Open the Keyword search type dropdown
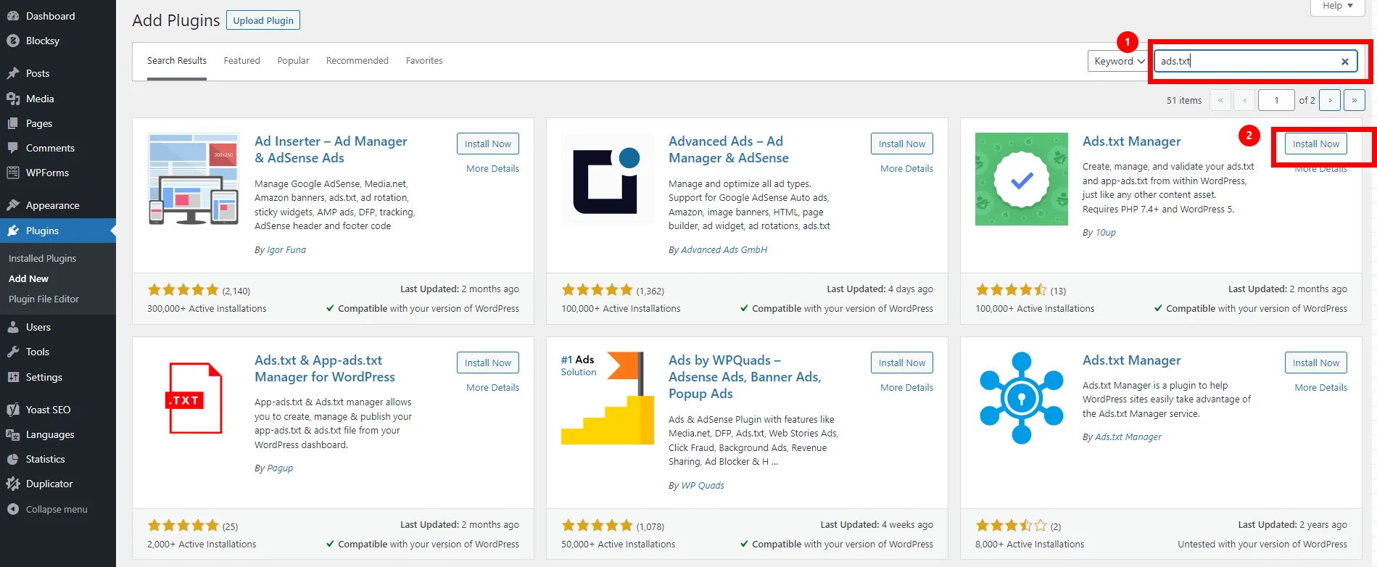 pyautogui.click(x=1118, y=62)
